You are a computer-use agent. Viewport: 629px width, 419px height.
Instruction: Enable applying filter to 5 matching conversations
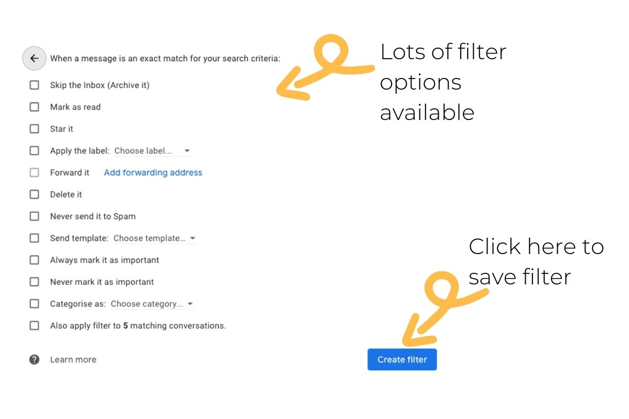click(34, 325)
